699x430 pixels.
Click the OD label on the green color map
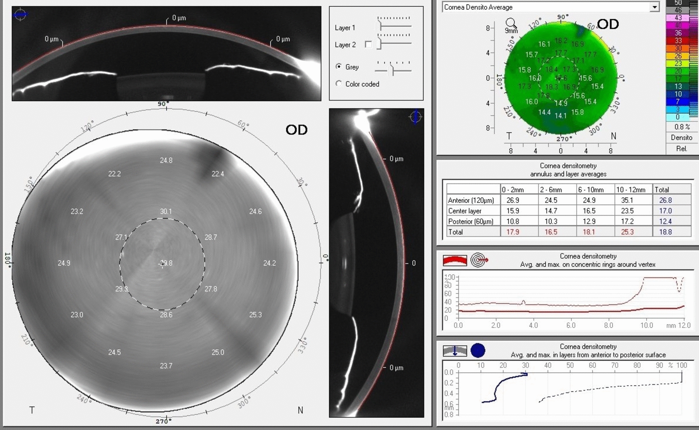607,24
